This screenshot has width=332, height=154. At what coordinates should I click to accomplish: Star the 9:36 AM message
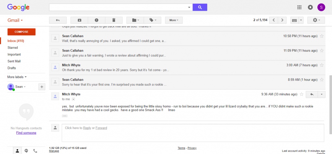[x=302, y=94]
